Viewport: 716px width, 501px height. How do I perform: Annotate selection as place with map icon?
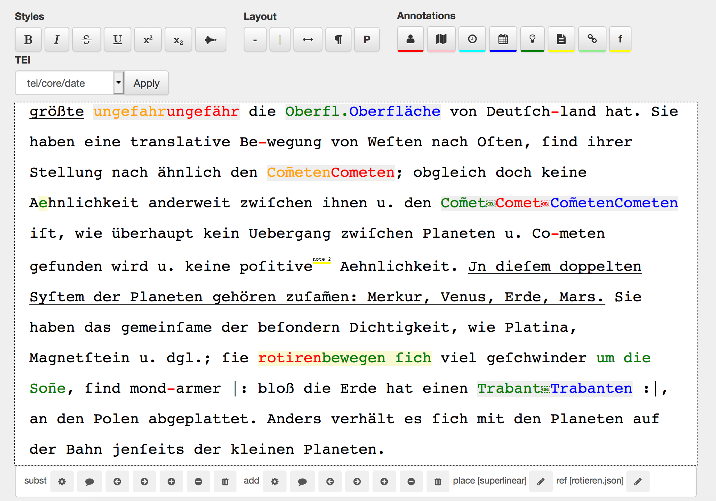point(441,39)
